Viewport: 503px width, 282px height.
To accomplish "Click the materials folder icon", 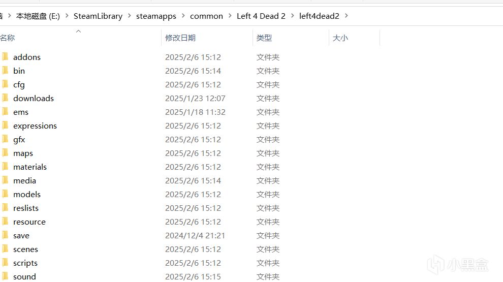I will (5, 167).
